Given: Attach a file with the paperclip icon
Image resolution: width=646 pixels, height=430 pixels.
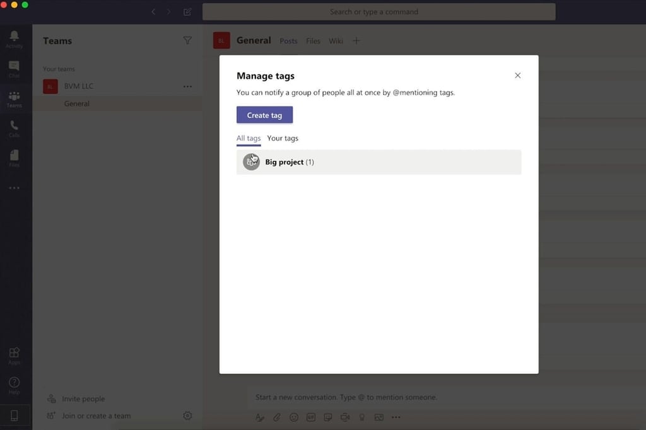Looking at the screenshot, I should point(277,417).
